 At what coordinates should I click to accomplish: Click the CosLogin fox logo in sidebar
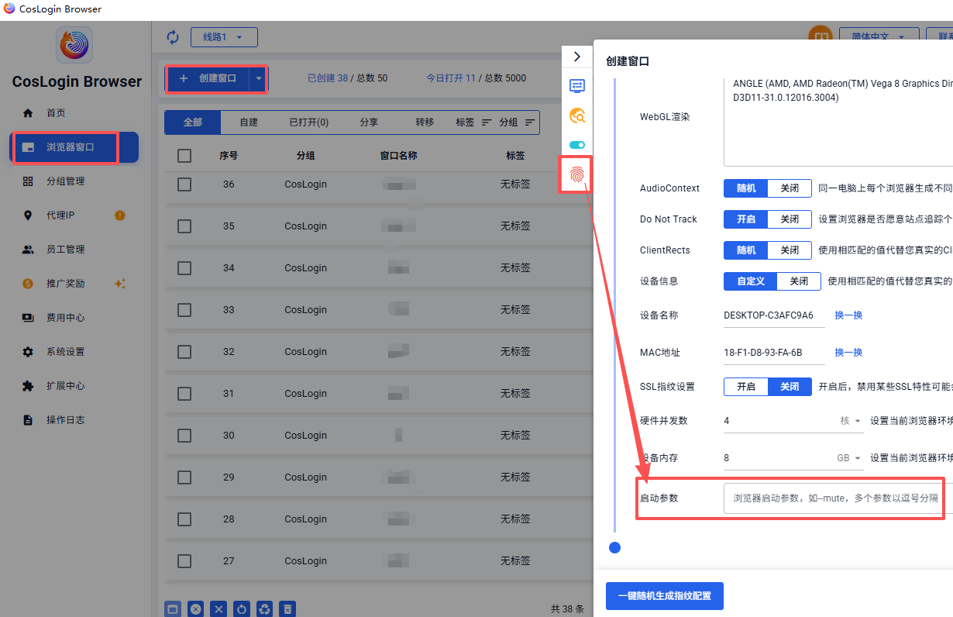74,45
